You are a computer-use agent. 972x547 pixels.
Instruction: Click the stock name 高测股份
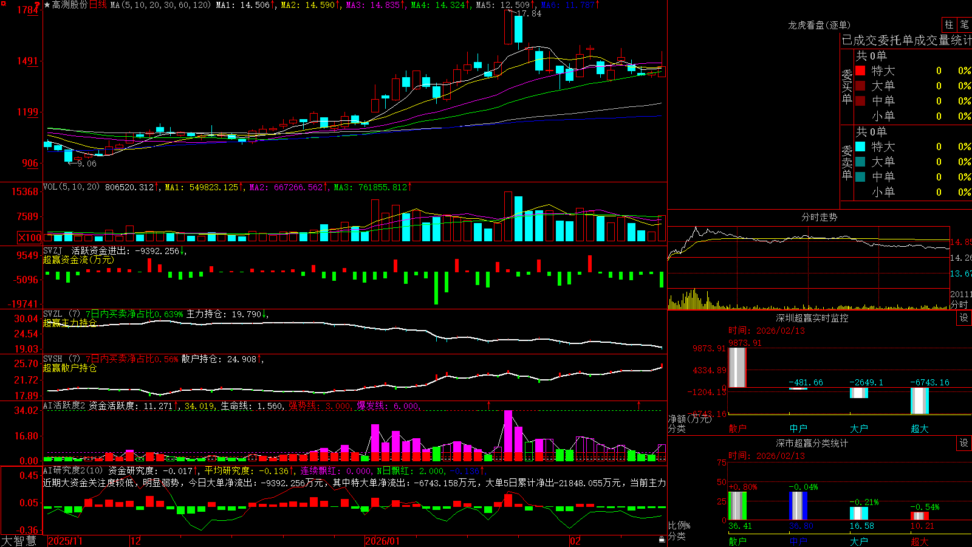(x=70, y=5)
